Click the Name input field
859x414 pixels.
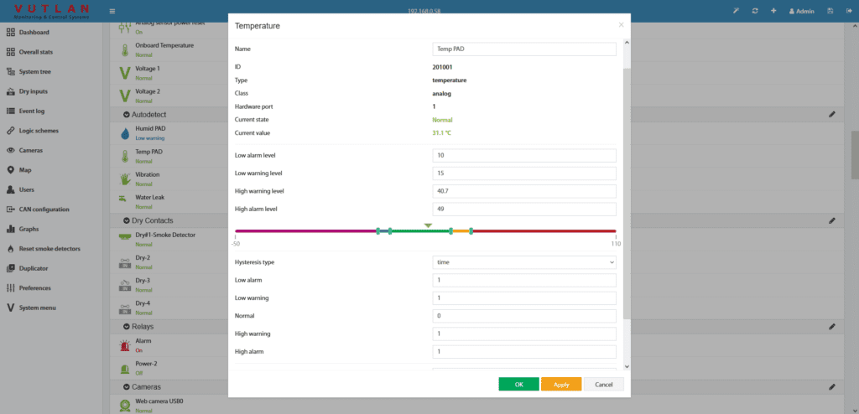524,49
